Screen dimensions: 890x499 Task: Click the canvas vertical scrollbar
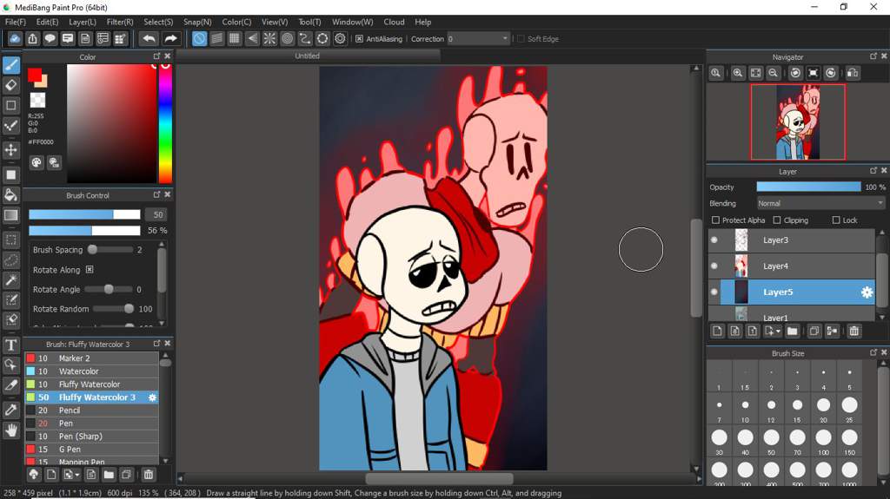click(696, 267)
